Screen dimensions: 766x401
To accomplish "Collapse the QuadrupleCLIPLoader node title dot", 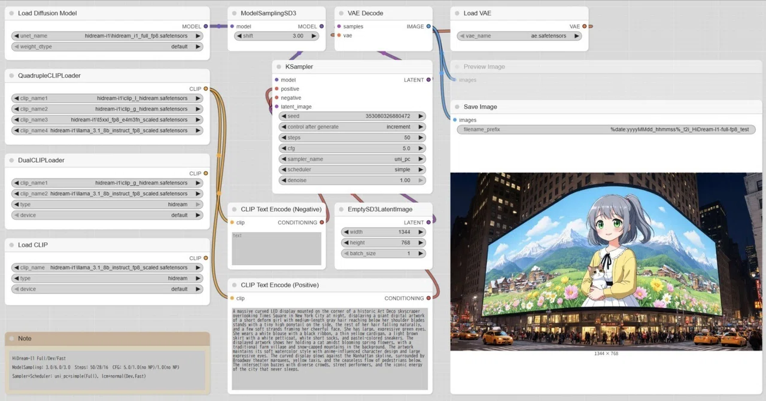I will click(11, 76).
